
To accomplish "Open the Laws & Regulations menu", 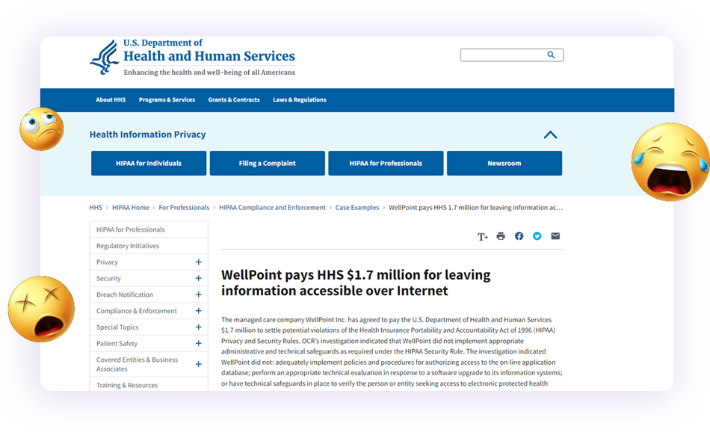I will click(299, 99).
